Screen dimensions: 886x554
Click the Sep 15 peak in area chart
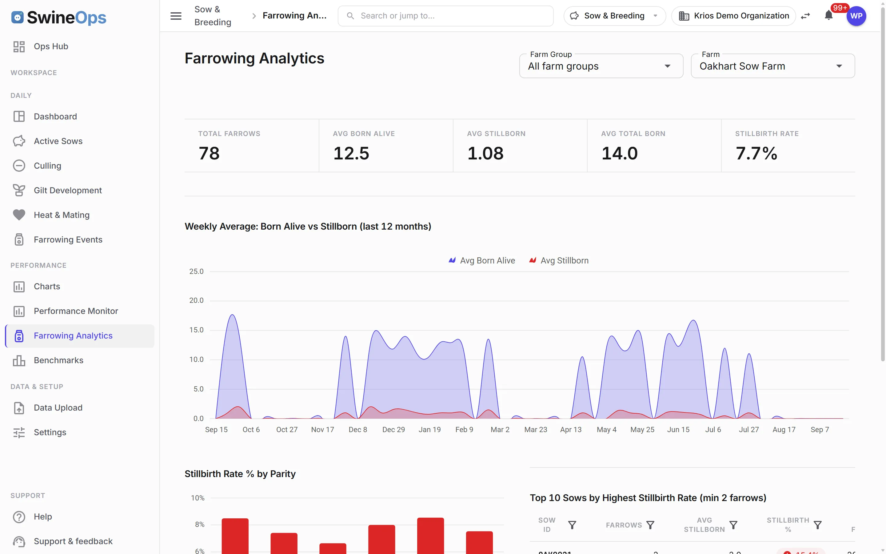232,315
